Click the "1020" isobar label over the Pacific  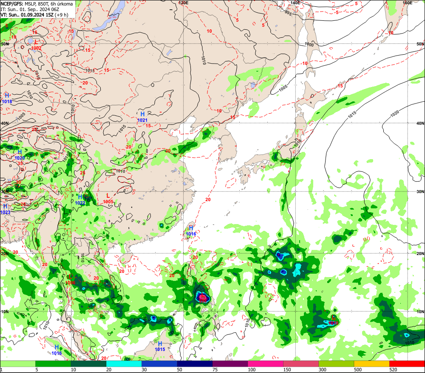pyautogui.click(x=395, y=114)
